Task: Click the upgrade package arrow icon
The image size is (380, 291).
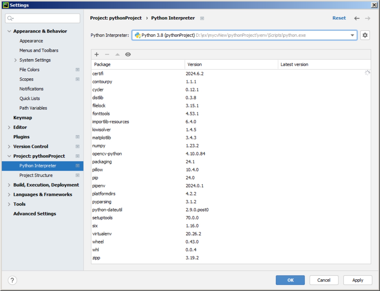Action: click(118, 54)
